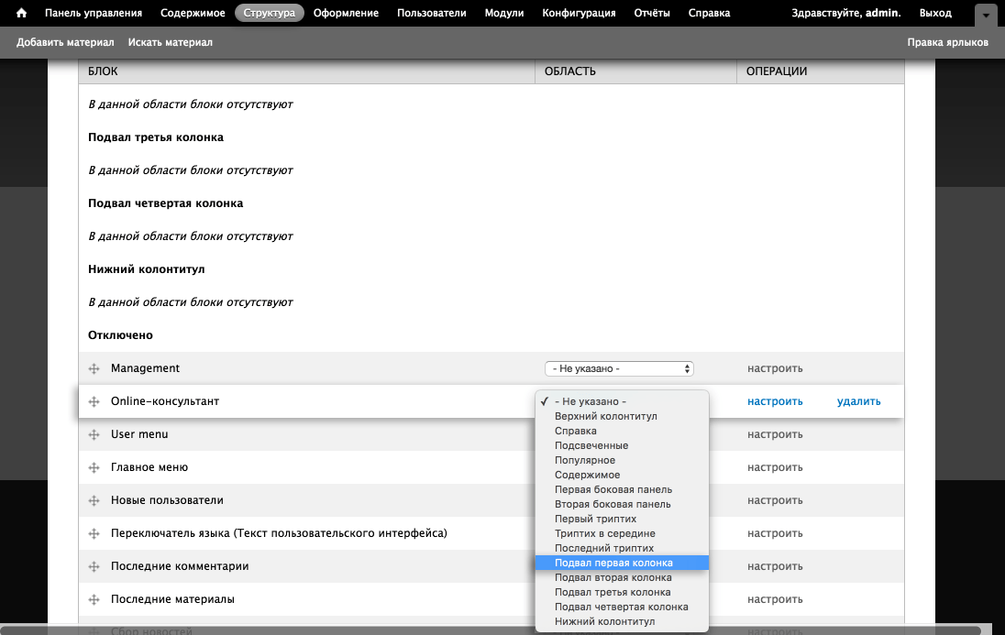
Task: Open 'Оформление' admin menu item
Action: click(346, 13)
